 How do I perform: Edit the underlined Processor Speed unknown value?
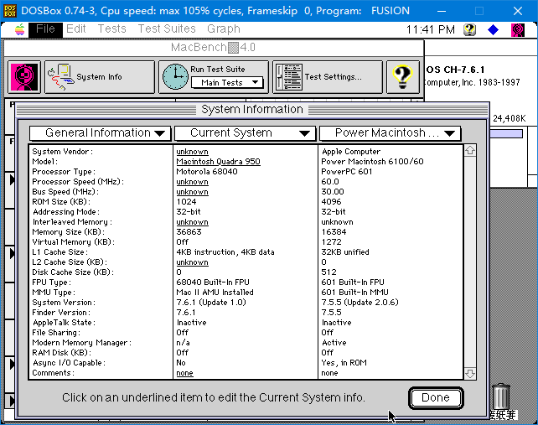[192, 182]
